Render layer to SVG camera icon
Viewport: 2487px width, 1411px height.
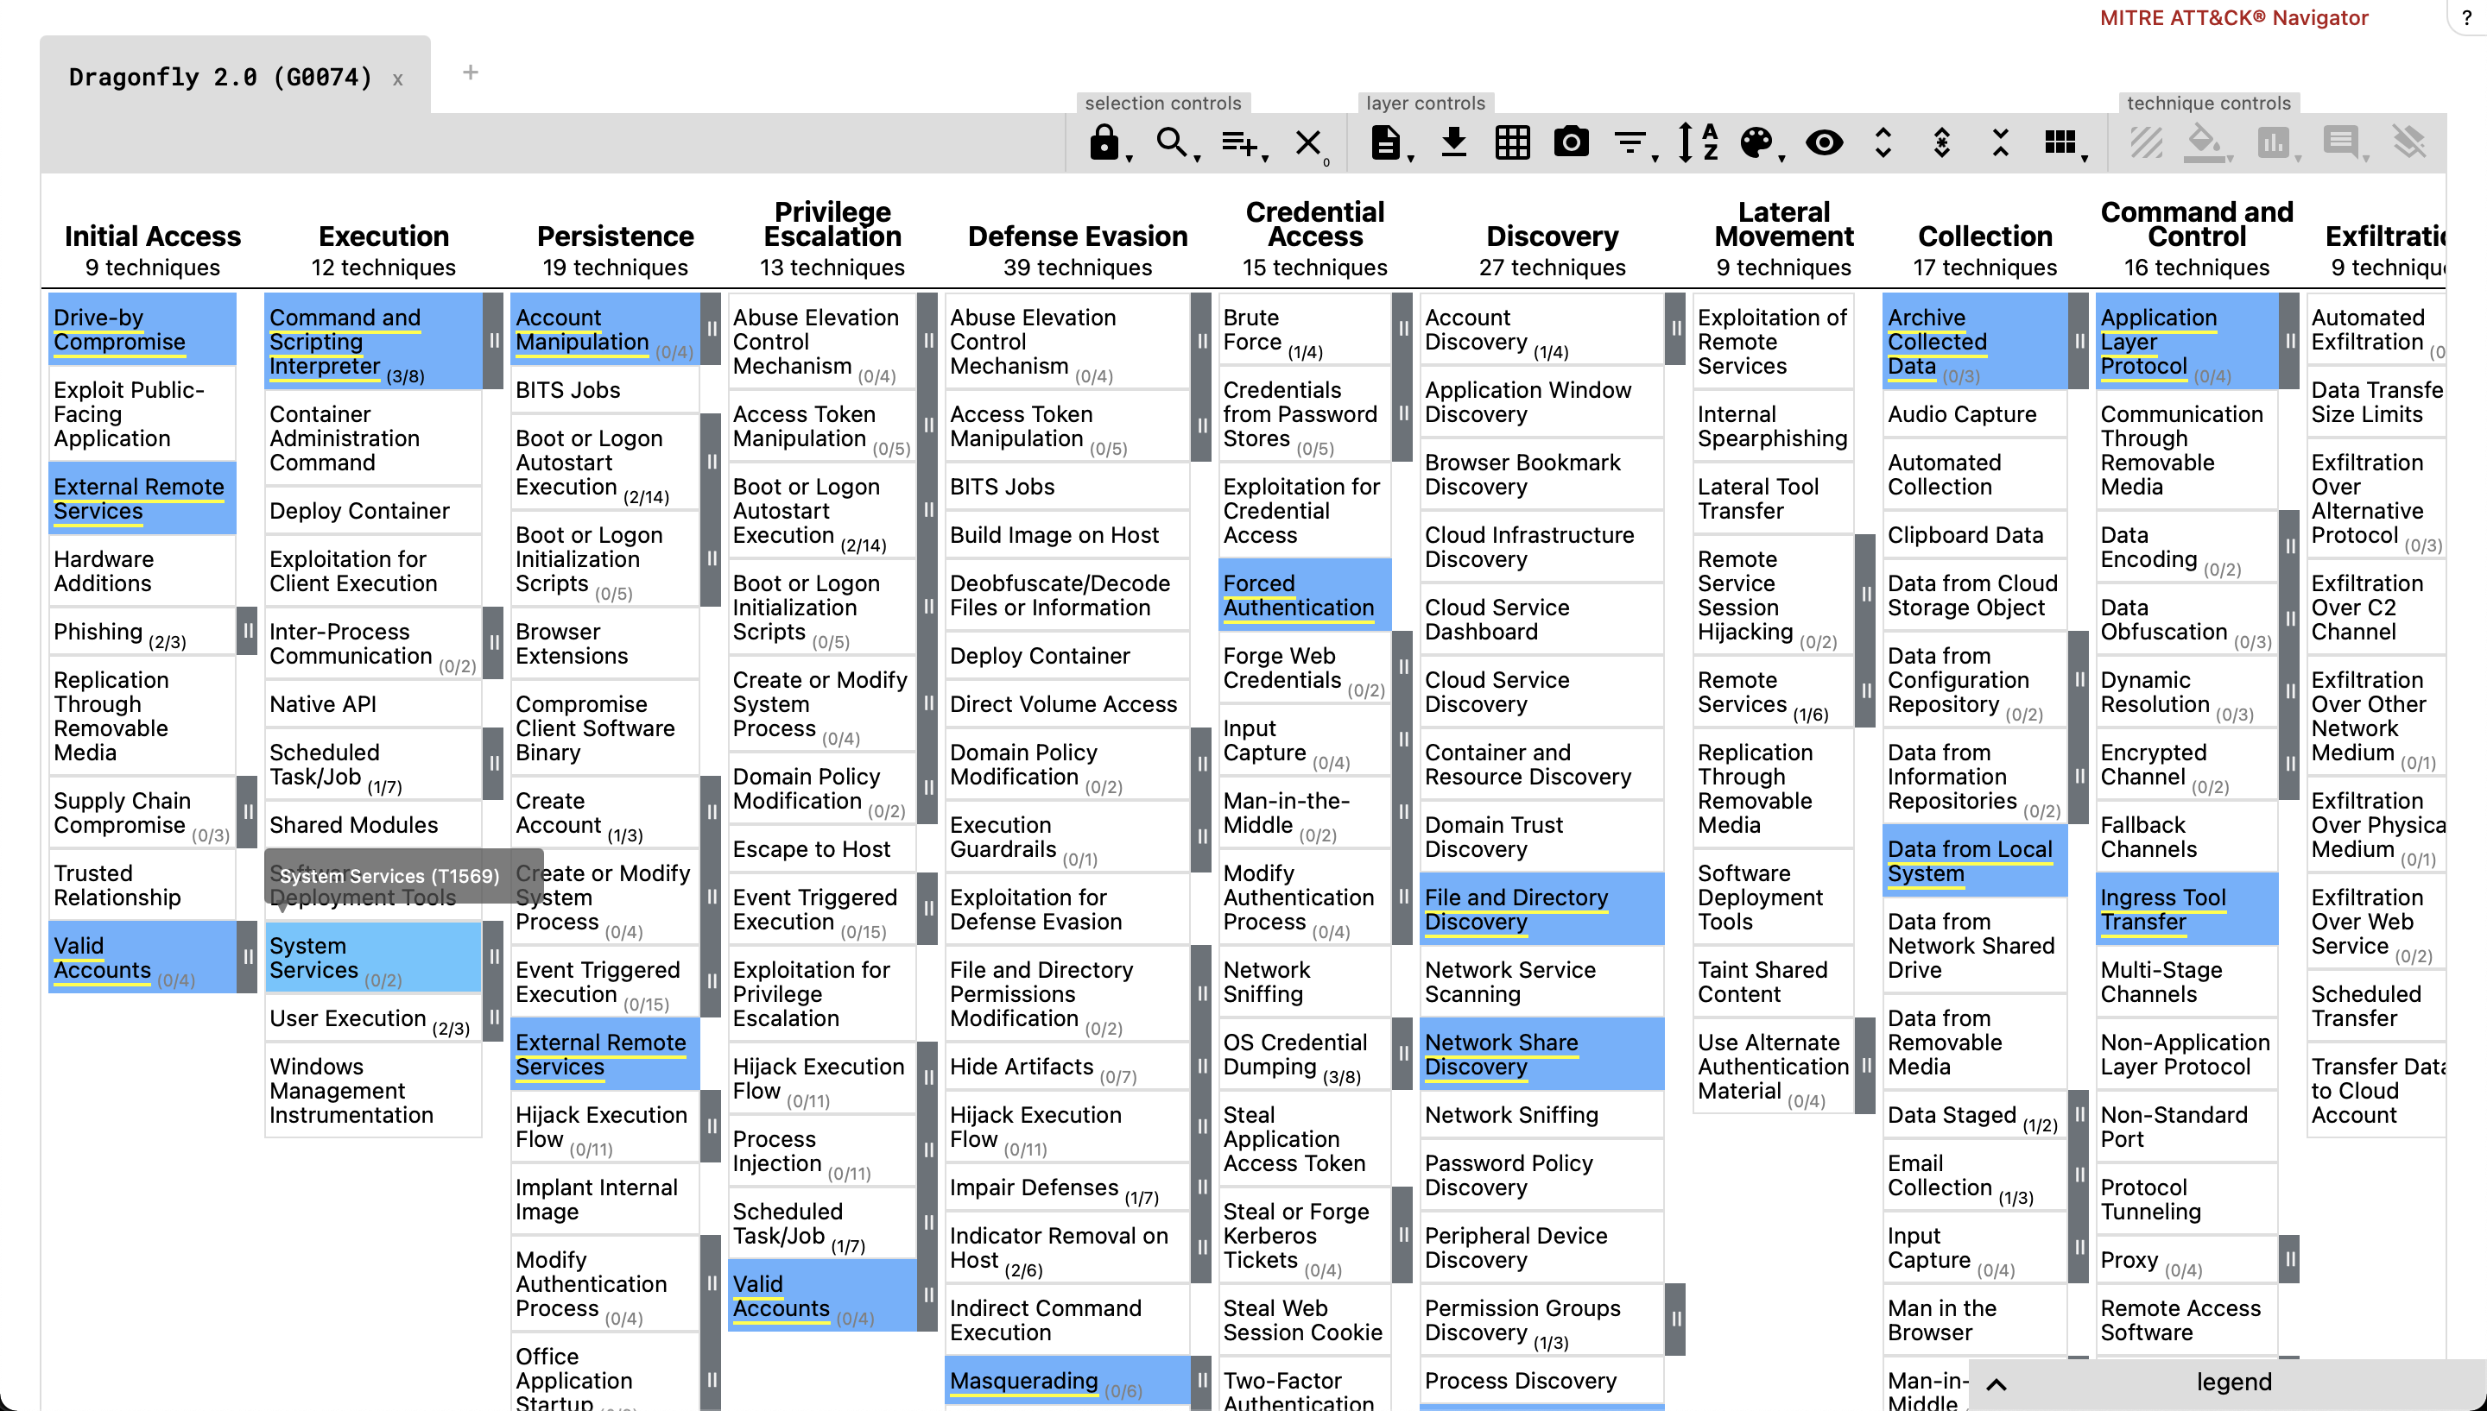click(x=1571, y=143)
